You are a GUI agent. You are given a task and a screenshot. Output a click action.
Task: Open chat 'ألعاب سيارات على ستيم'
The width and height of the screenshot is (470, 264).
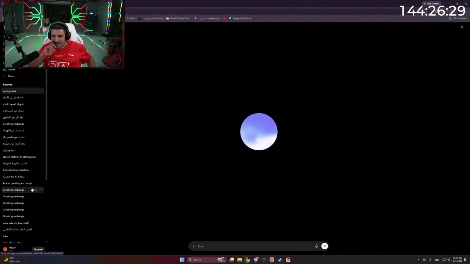[22, 223]
